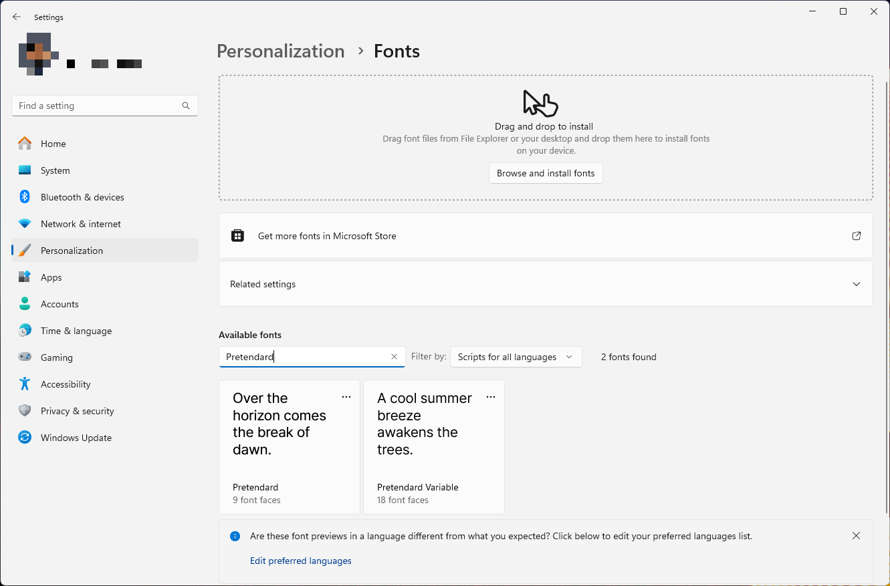Click the Edit preferred languages link

click(300, 561)
